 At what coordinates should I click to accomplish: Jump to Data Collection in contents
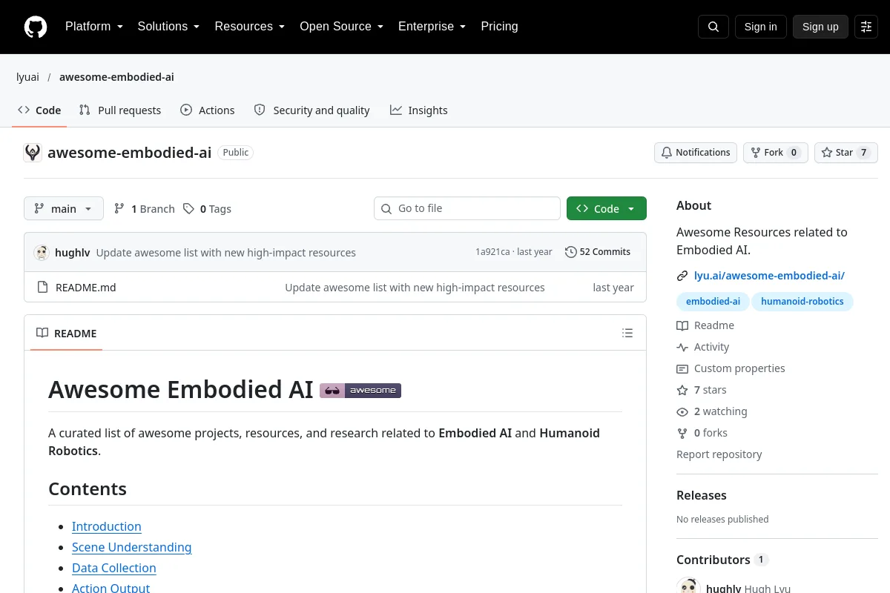(114, 568)
